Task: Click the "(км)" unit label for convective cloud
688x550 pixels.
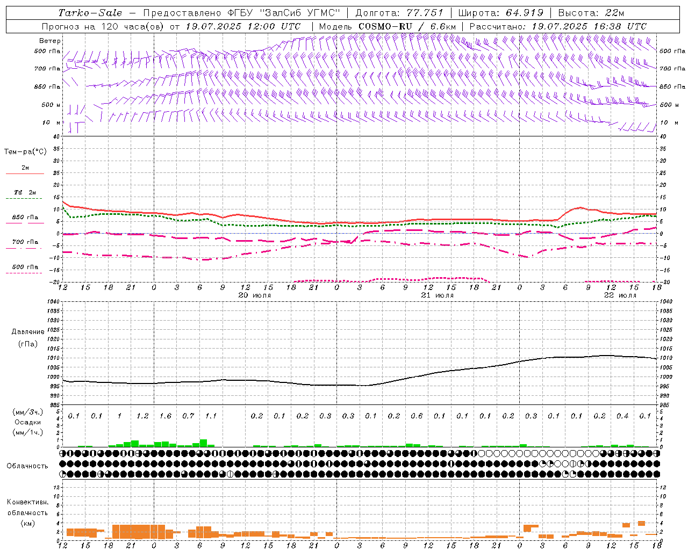Action: tap(28, 523)
